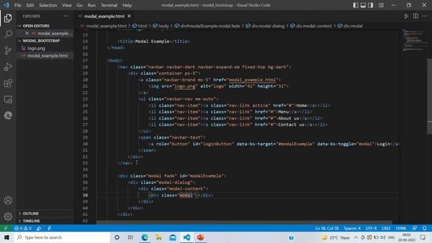
Task: Click the editor horizontal scrollbar
Action: click(244, 222)
